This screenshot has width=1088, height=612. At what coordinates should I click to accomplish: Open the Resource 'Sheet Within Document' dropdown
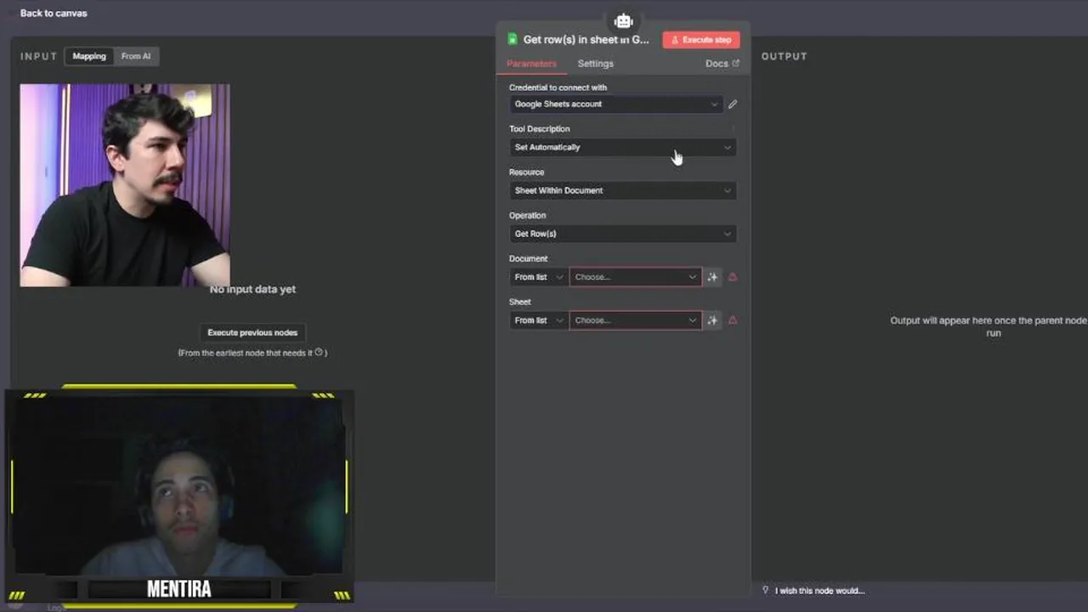(x=623, y=190)
